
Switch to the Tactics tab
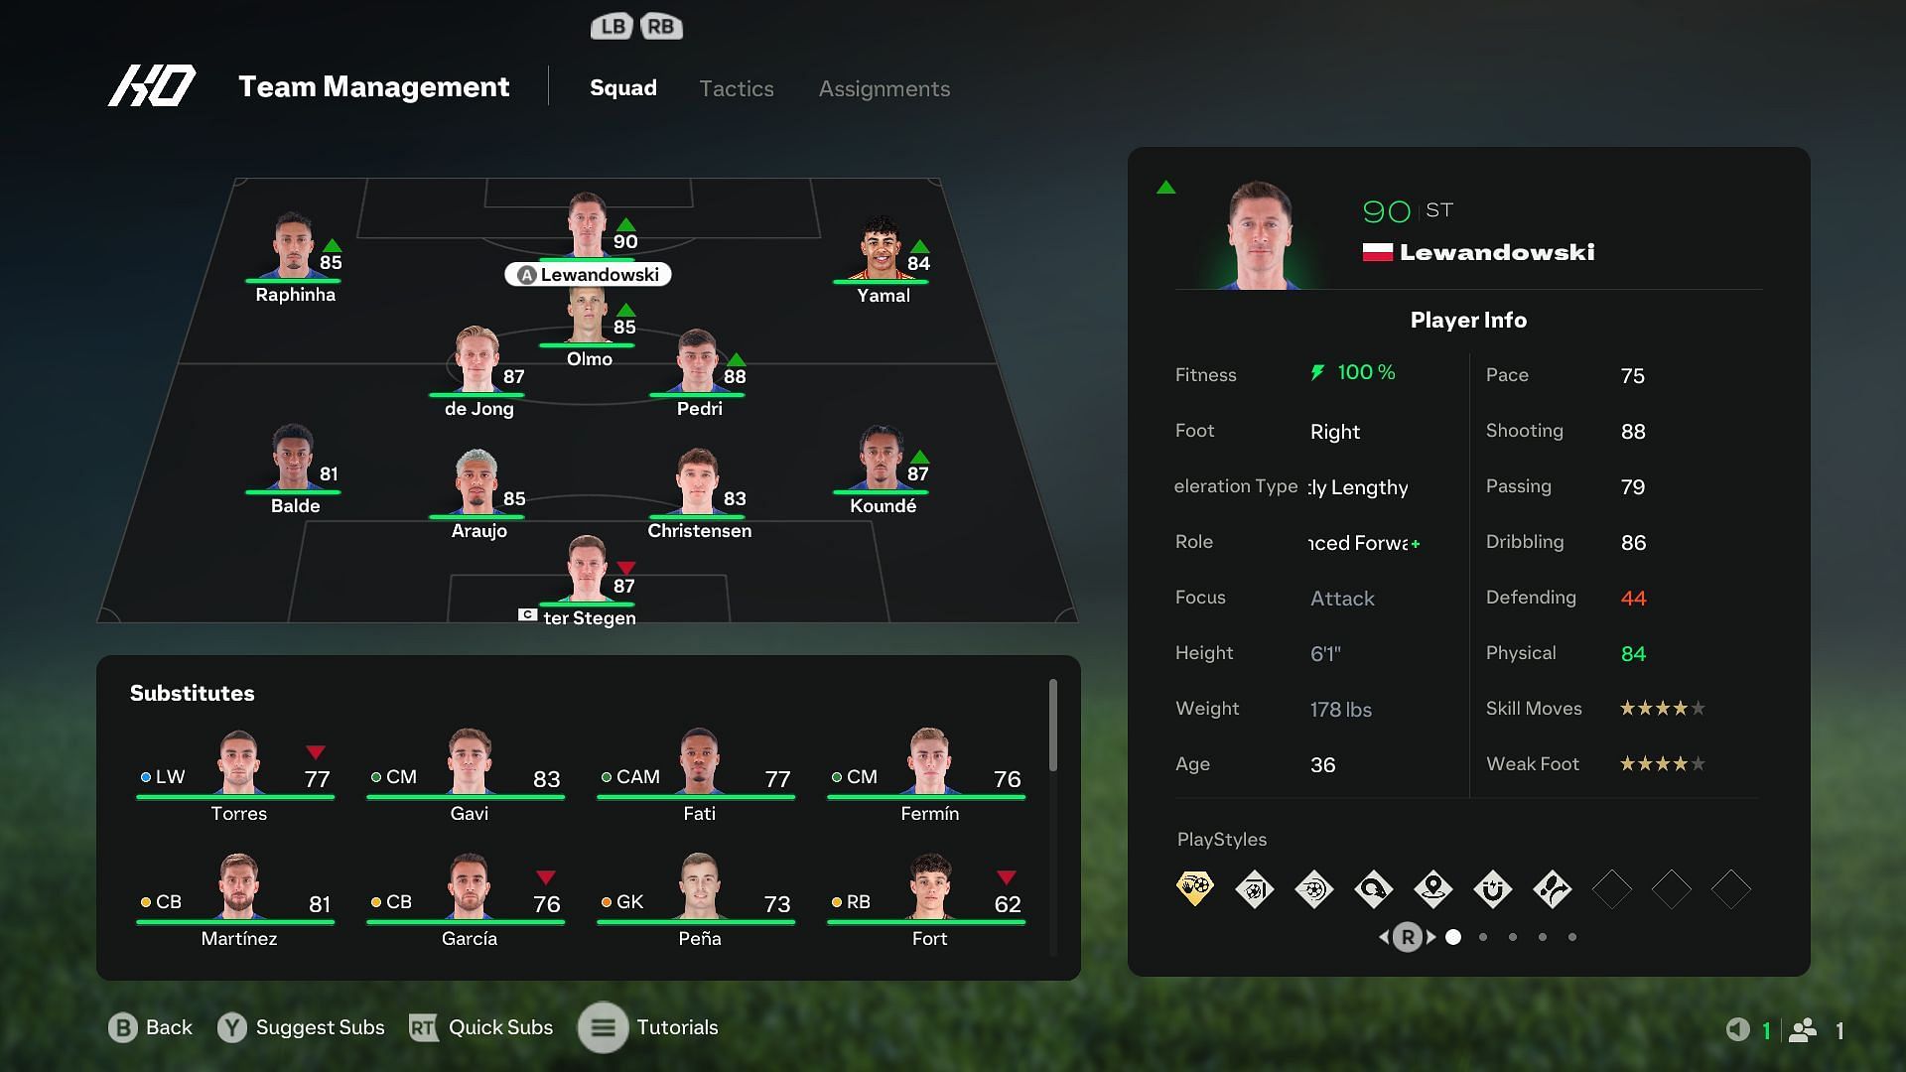736,87
